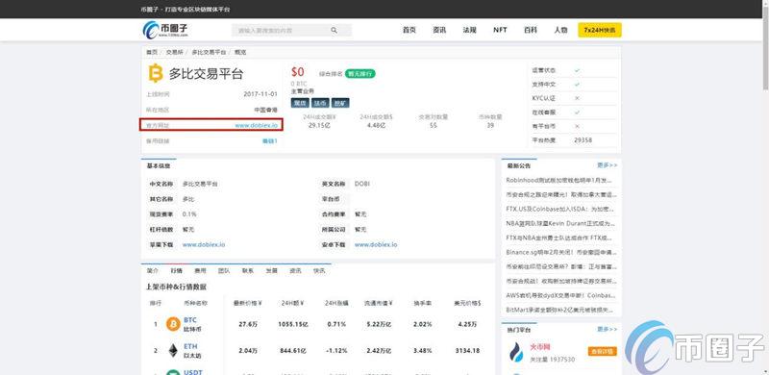Click the 火币网 flame logo
The image size is (769, 375).
coord(516,351)
